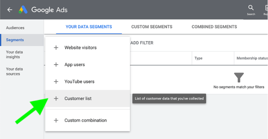Select the Your Data Segments tab
Image resolution: width=268 pixels, height=139 pixels.
(89, 27)
